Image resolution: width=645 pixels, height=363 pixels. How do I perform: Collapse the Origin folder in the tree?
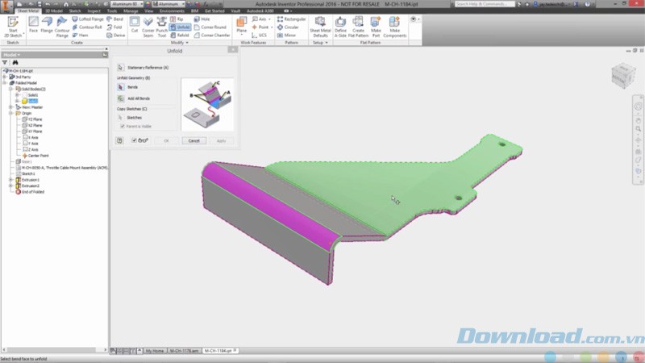click(10, 113)
